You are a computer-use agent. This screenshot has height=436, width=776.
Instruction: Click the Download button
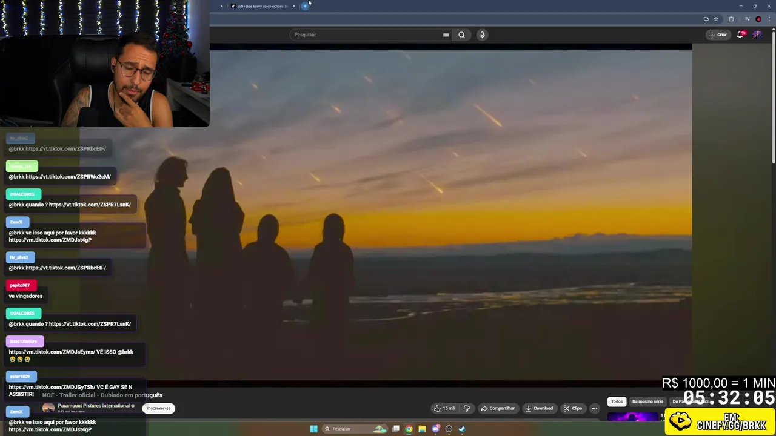coord(539,408)
